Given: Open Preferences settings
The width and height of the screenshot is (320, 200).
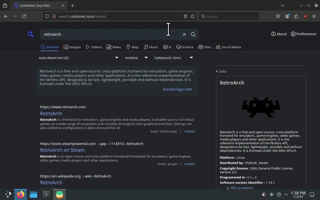Looking at the screenshot, I should tap(303, 34).
